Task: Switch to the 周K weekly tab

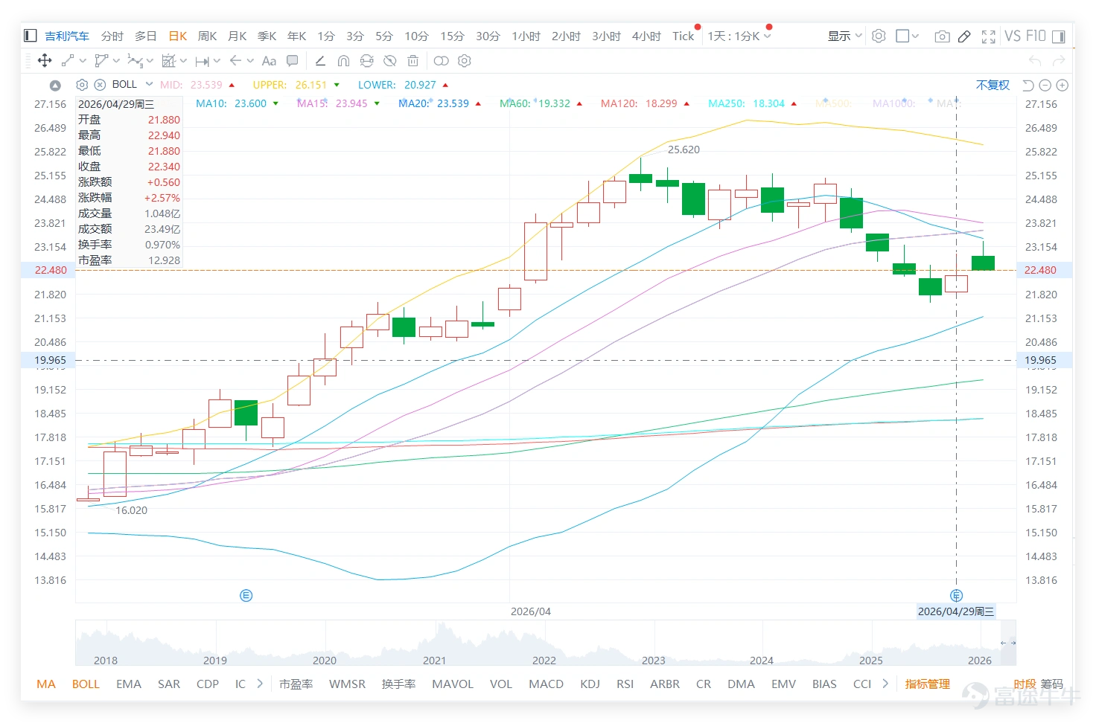Action: tap(207, 36)
